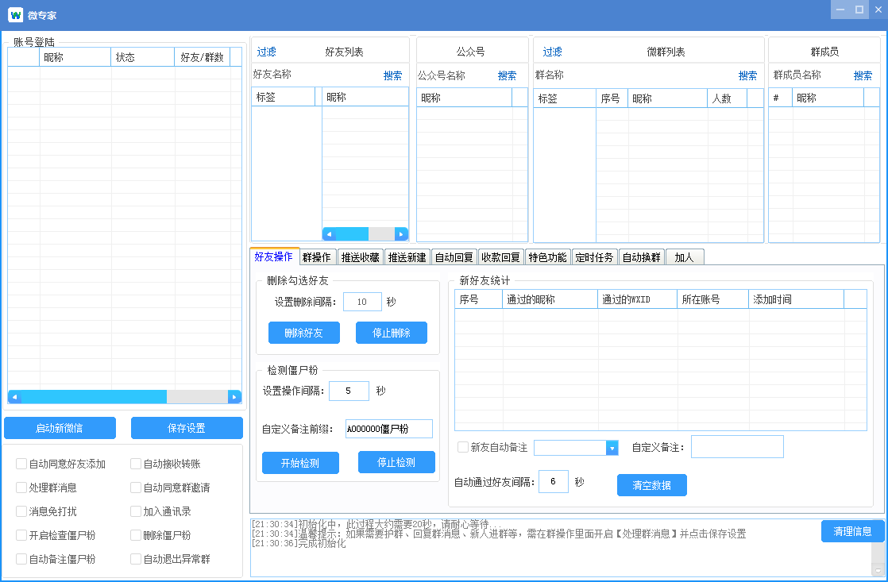Click left arrow of account list scrollbar
The height and width of the screenshot is (582, 888).
(14, 397)
